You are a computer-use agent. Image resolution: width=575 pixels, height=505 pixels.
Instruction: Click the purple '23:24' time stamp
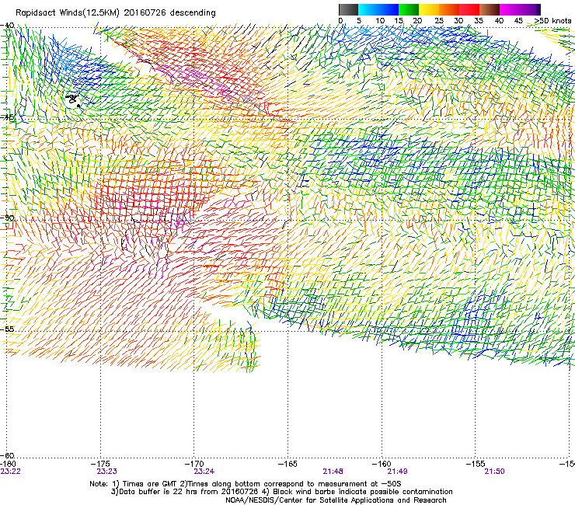pyautogui.click(x=204, y=472)
